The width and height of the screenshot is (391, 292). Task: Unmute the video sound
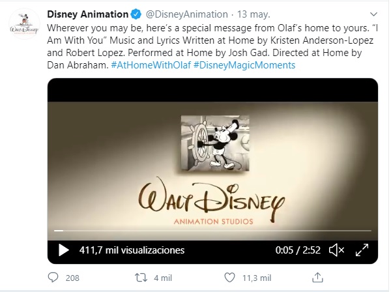click(x=336, y=250)
